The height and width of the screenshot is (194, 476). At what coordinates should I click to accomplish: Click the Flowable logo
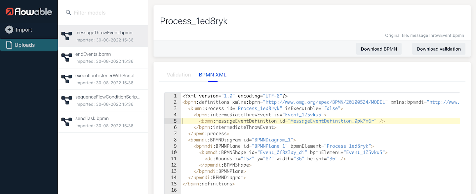[x=29, y=12]
